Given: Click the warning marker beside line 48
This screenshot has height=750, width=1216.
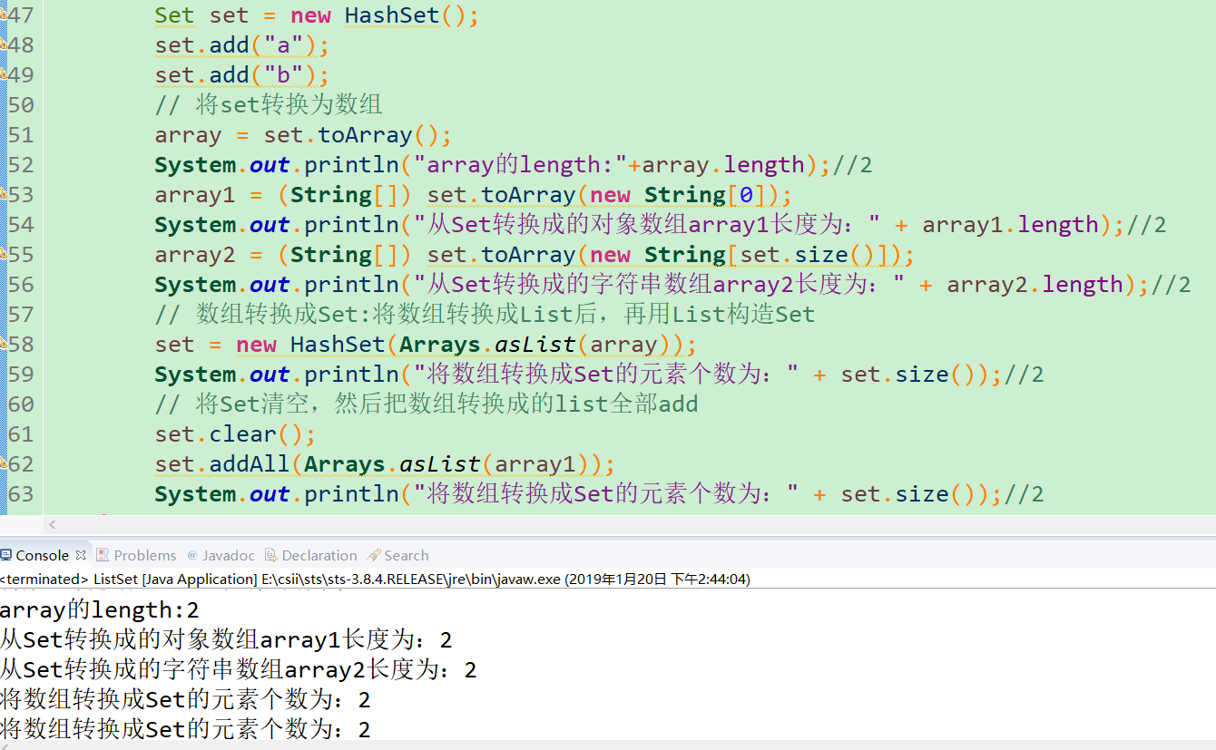Looking at the screenshot, I should tap(3, 44).
